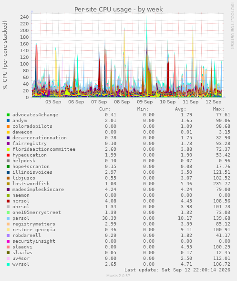
Task: Click the 'wvrsol' legend label
Action: point(21,264)
